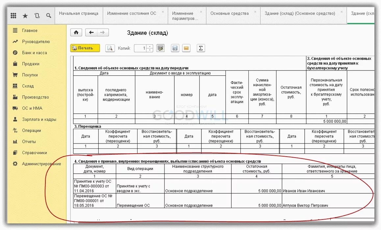381x230 pixels.
Task: Navigate back with the left arrow
Action: tap(91, 32)
